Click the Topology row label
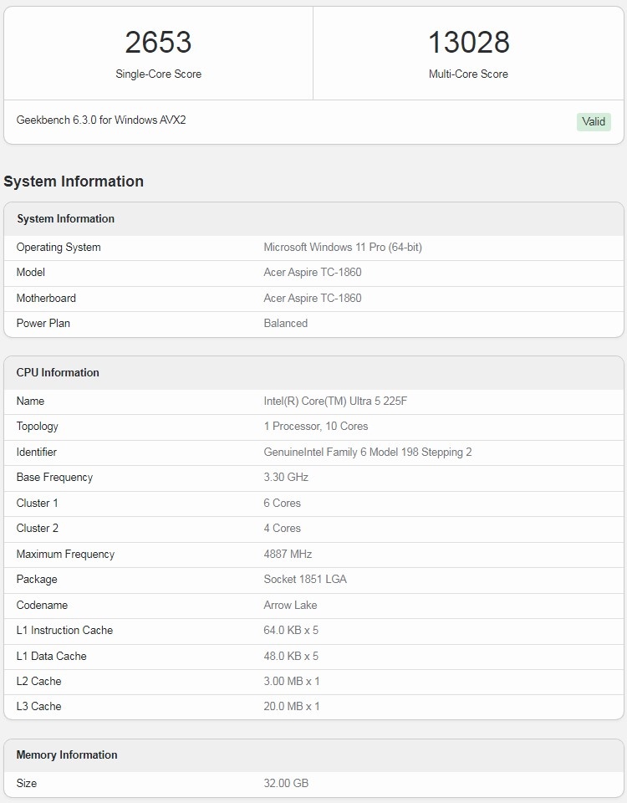Screen dimensions: 627x803 tap(38, 427)
